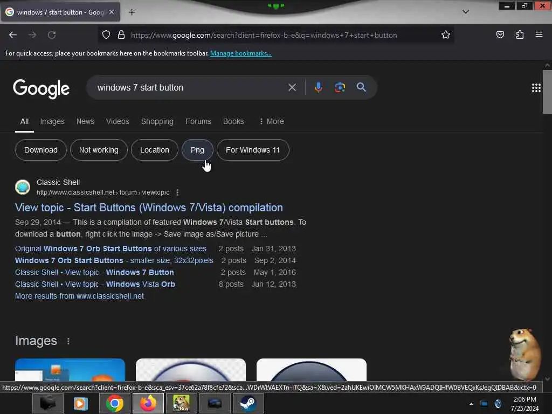Open the media player taskbar icon

pyautogui.click(x=81, y=403)
